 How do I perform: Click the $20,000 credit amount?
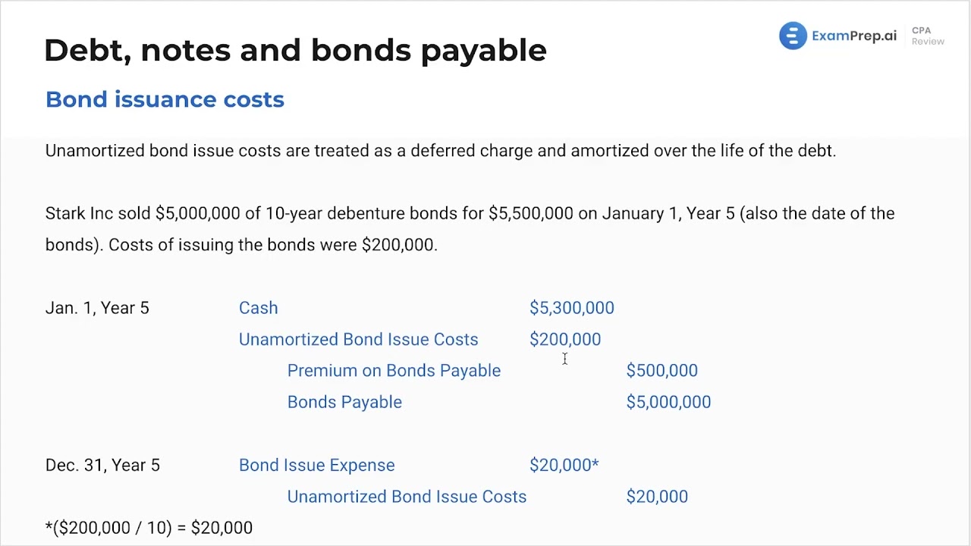pyautogui.click(x=657, y=497)
